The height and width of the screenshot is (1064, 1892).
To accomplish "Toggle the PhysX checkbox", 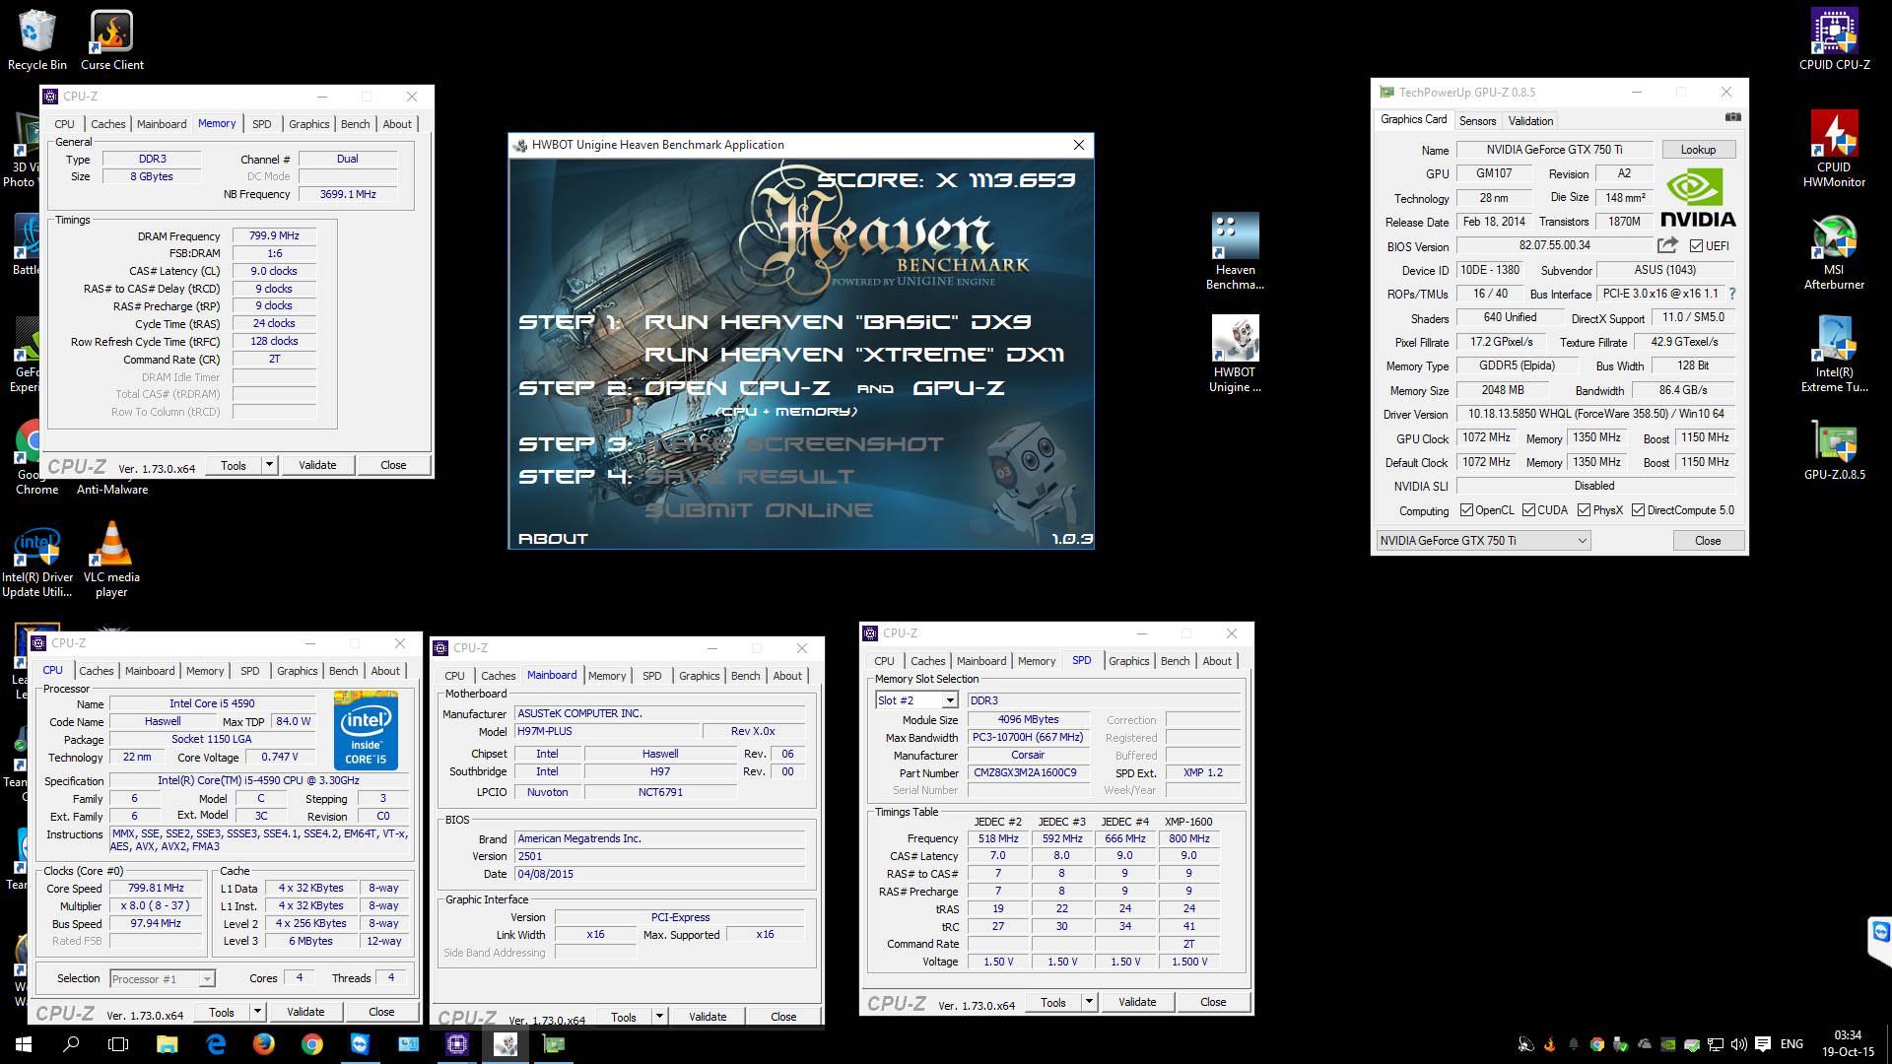I will pos(1584,510).
